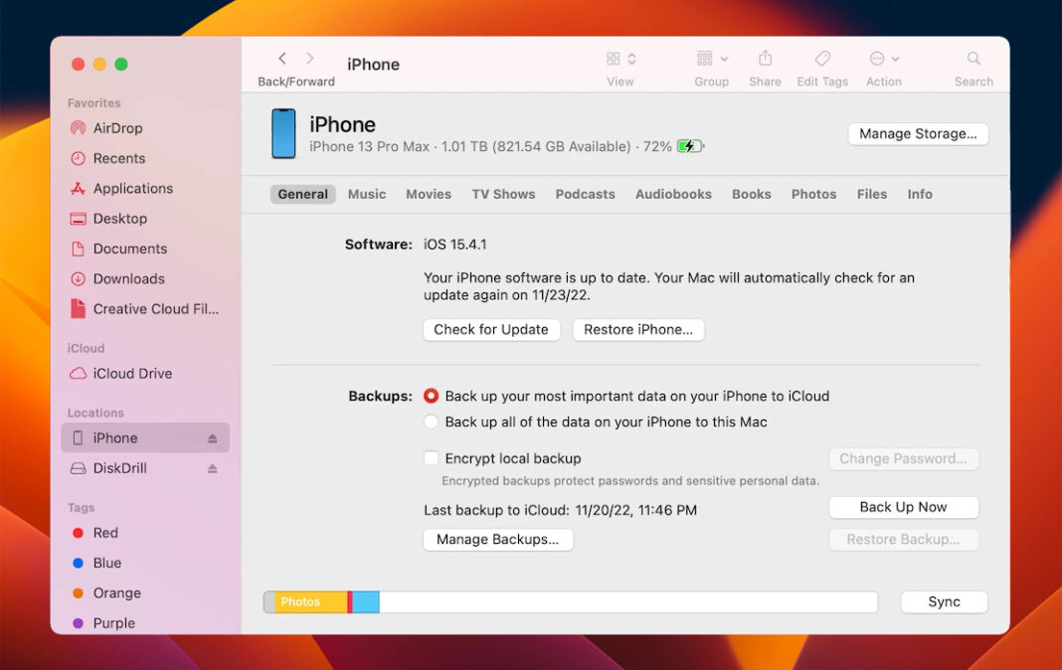Click the Manage Storage button
The width and height of the screenshot is (1062, 670).
(x=918, y=133)
